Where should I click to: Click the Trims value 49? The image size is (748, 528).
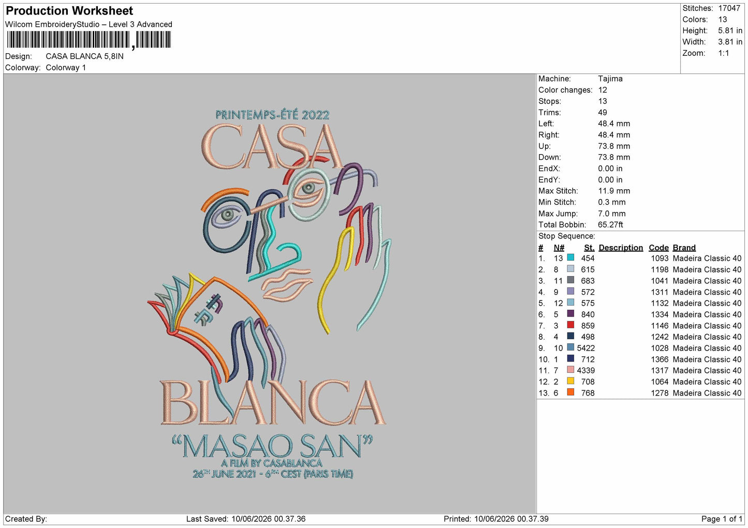point(603,113)
